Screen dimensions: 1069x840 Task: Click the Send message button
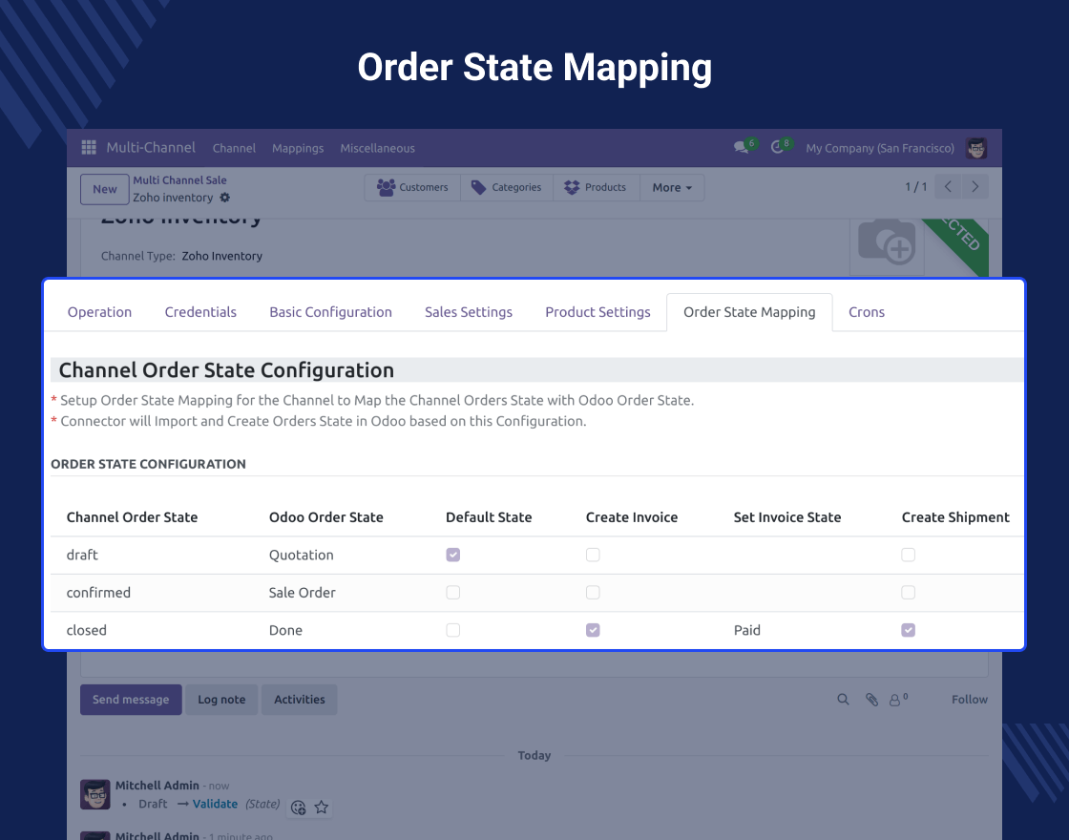(131, 700)
